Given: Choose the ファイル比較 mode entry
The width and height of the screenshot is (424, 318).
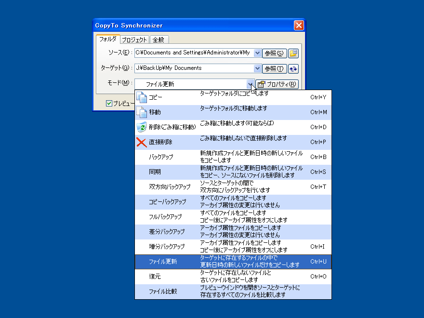Looking at the screenshot, I should (x=233, y=291).
